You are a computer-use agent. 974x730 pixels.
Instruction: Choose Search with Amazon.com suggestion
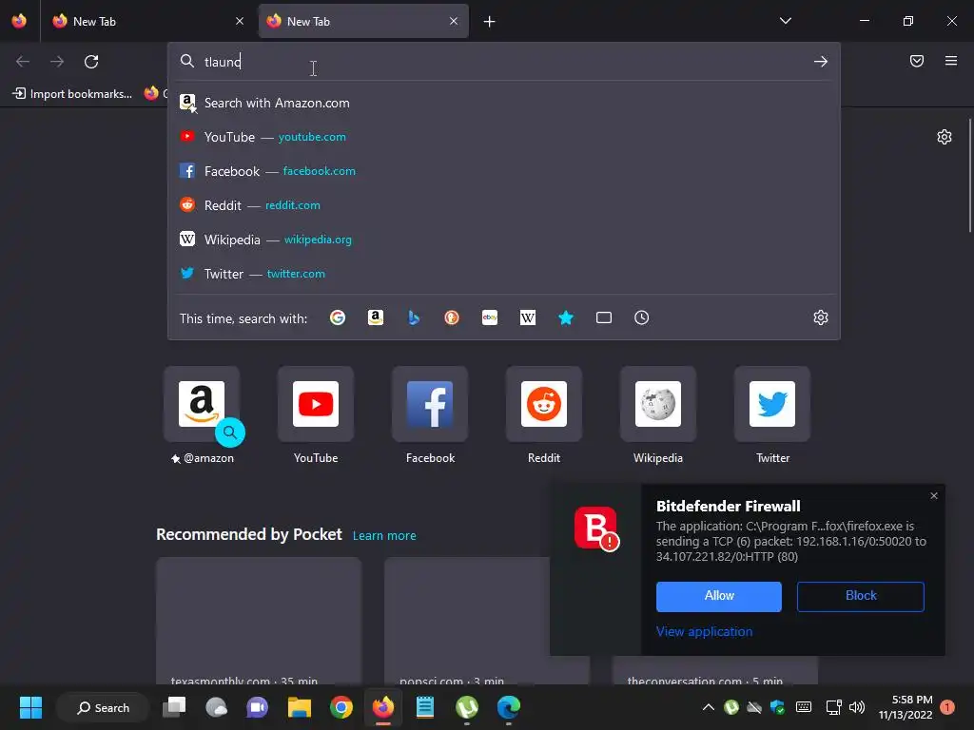(504, 103)
